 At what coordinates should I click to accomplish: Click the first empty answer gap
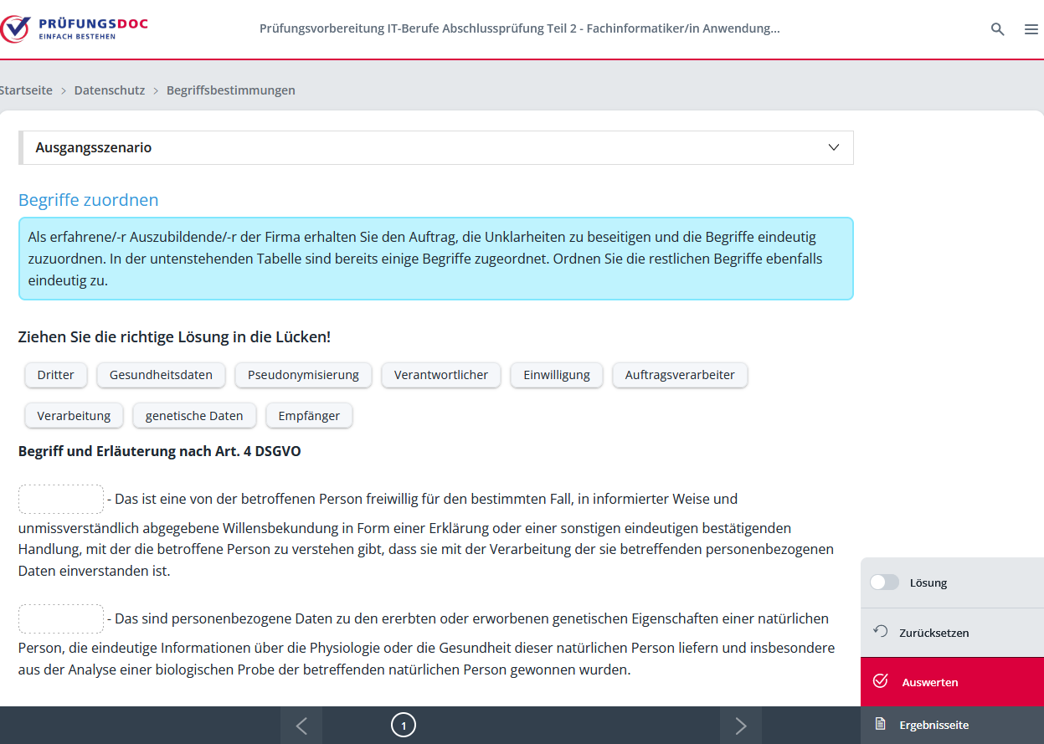61,500
